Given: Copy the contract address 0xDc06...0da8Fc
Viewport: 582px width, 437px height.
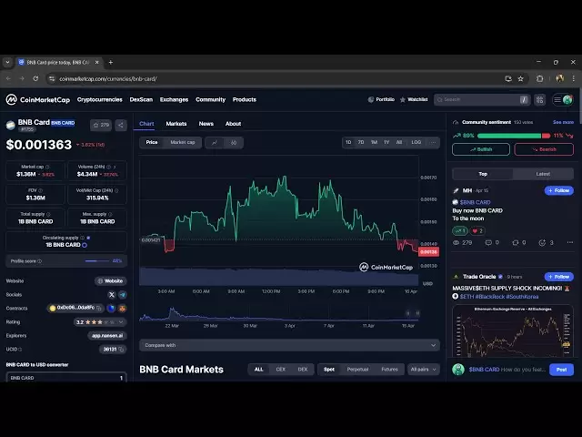Looking at the screenshot, I should coord(99,308).
